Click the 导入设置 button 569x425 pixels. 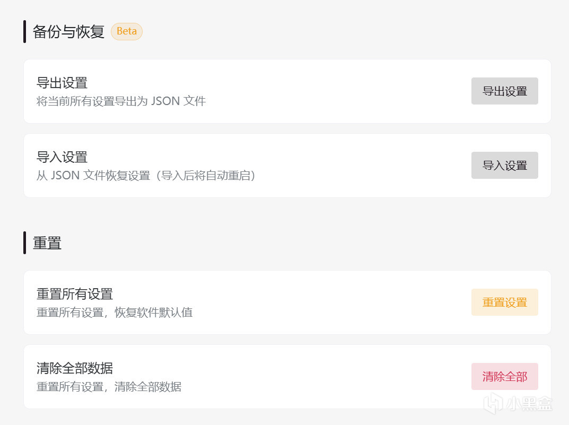[504, 166]
